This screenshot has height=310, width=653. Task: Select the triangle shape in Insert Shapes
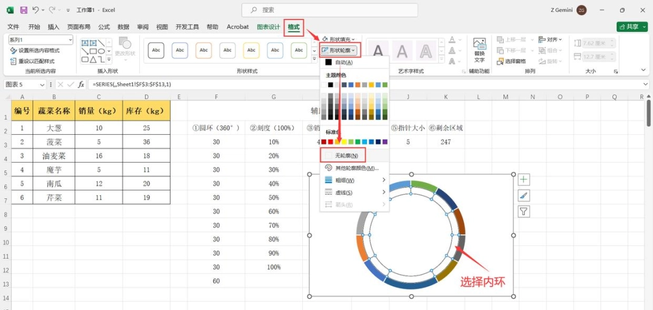[93, 59]
